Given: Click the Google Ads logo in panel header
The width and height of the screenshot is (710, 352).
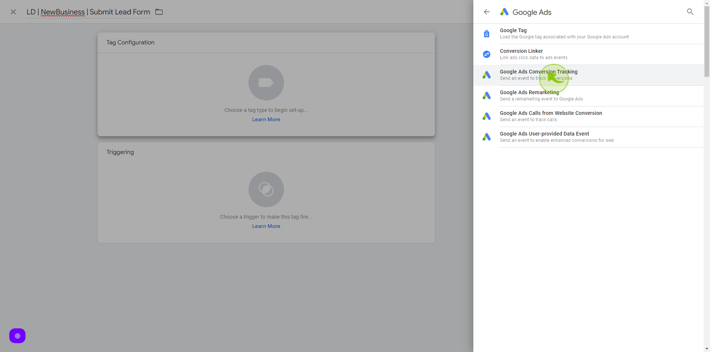Looking at the screenshot, I should 504,12.
